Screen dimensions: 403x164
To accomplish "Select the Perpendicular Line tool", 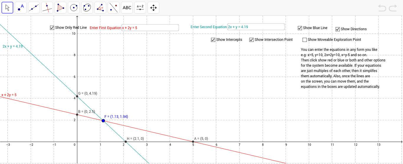I will tap(47, 8).
